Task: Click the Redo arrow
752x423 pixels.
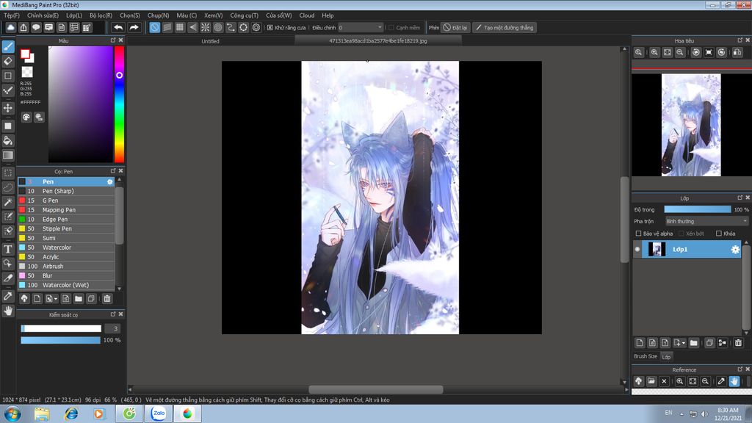Action: pyautogui.click(x=134, y=27)
